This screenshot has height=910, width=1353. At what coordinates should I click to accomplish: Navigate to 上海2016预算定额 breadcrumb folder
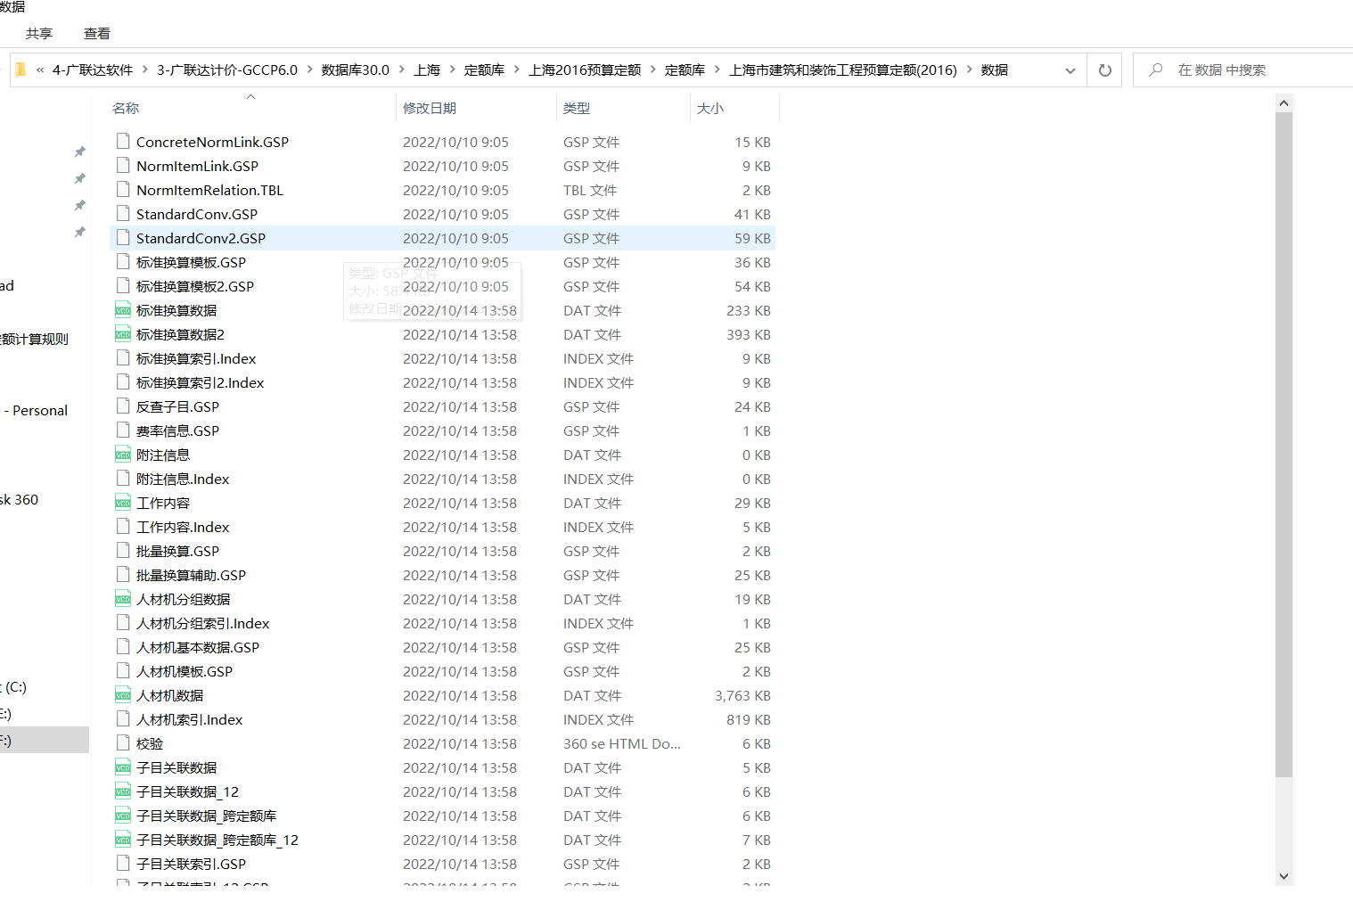585,70
